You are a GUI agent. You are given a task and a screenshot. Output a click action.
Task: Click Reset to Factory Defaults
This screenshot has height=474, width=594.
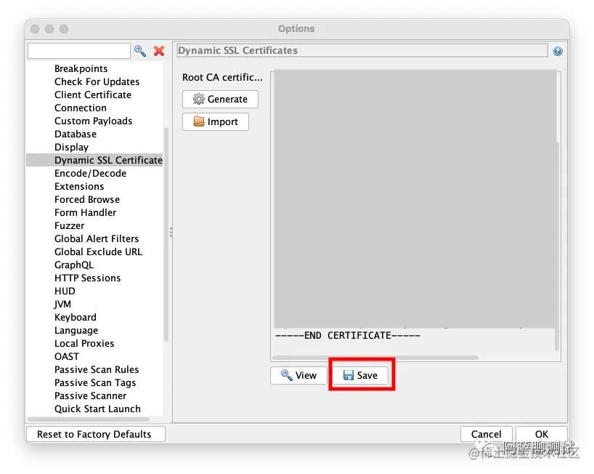pos(95,434)
